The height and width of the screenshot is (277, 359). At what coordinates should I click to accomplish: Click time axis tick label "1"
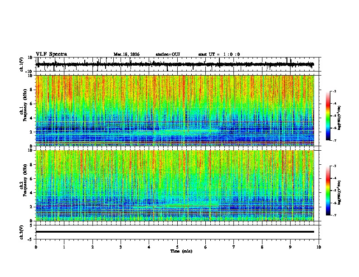tap(64, 247)
